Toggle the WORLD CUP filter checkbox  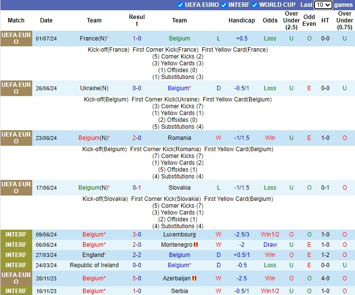[x=254, y=5]
